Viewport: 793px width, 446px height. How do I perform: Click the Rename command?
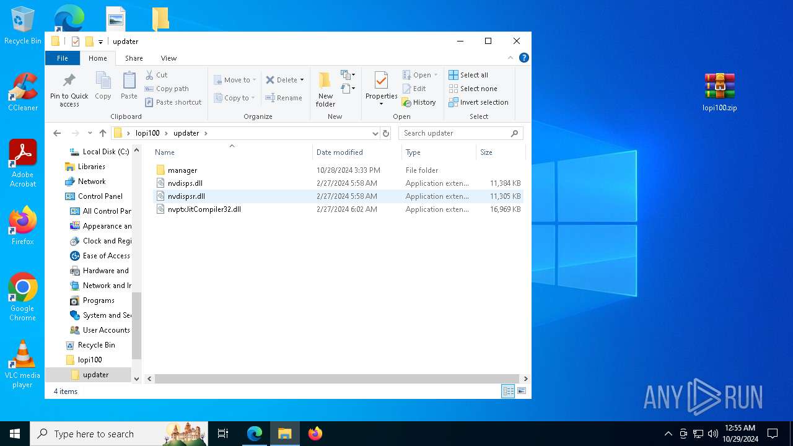point(284,98)
